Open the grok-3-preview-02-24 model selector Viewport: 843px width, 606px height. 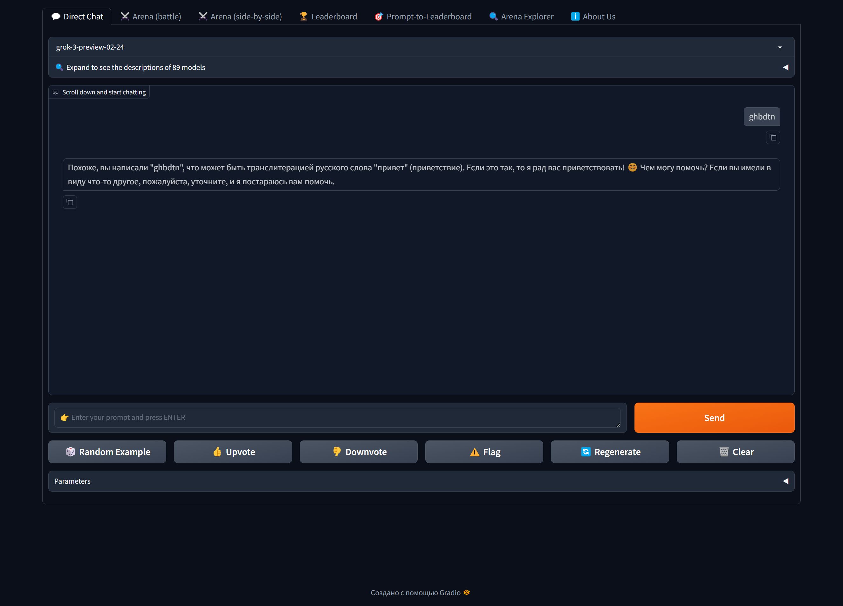coord(421,46)
